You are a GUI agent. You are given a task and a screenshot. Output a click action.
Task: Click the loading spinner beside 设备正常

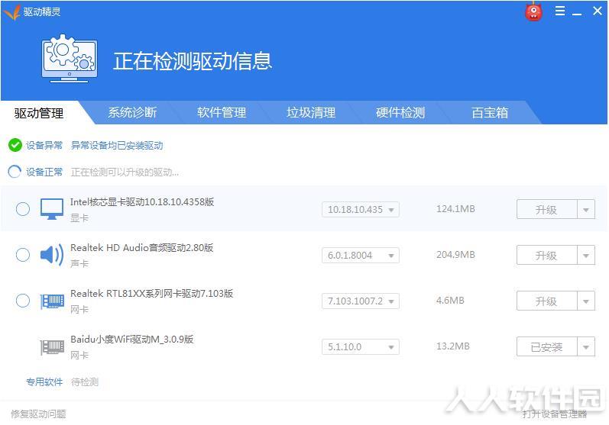[15, 172]
